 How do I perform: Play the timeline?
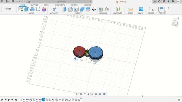pos(9,100)
